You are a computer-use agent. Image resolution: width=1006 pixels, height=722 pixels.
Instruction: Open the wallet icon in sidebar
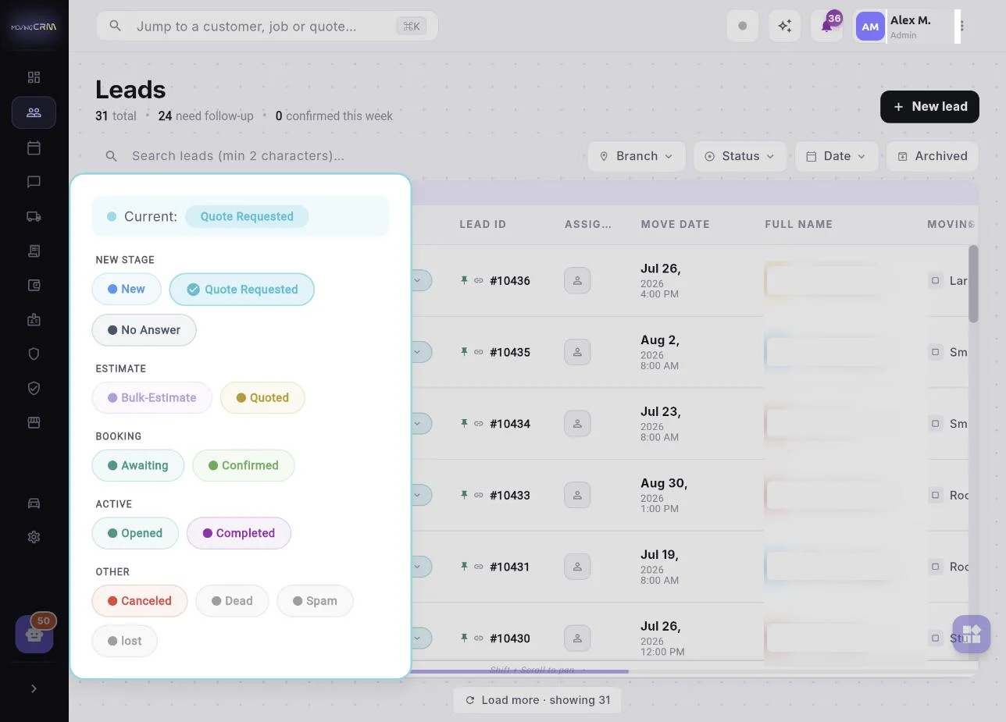point(34,286)
